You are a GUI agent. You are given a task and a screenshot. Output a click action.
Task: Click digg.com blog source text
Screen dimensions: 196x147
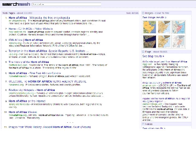[x=147, y=64]
